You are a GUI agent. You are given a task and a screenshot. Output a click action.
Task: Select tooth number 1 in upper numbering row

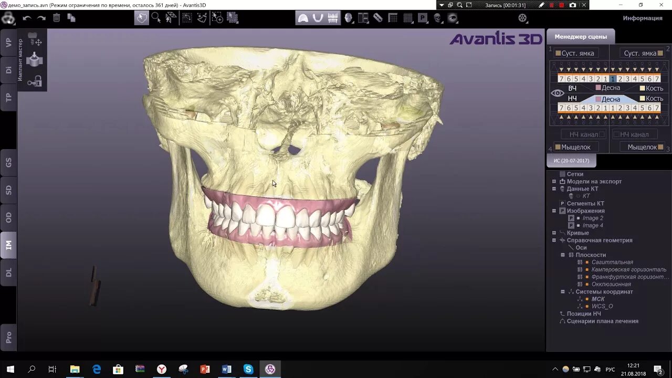coord(612,78)
